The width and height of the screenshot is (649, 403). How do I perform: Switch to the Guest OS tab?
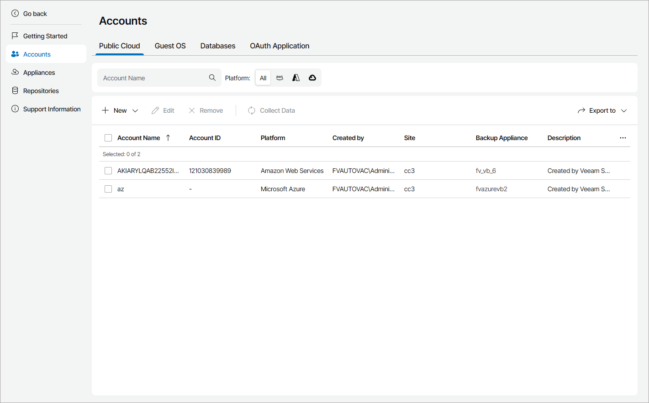[x=170, y=46]
